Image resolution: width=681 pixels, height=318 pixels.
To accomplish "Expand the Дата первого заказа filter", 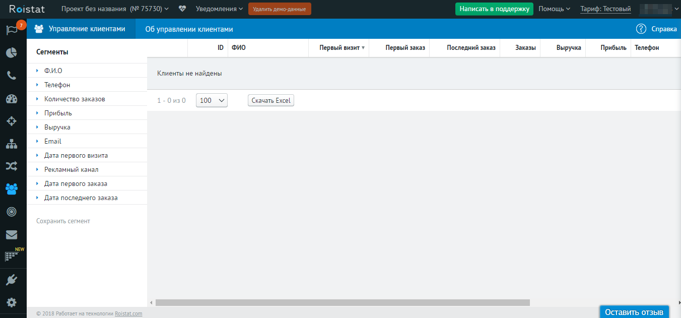I will [x=87, y=183].
